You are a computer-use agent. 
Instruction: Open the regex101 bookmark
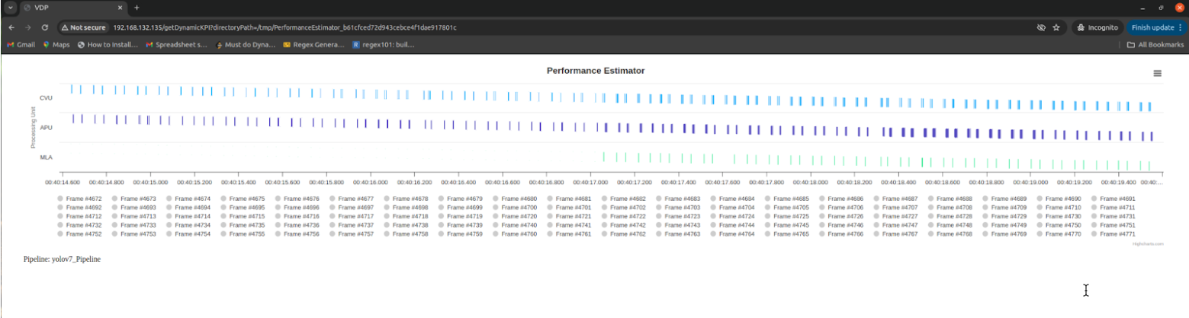[x=384, y=45]
